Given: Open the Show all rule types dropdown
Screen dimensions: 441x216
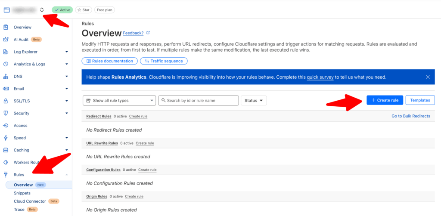Looking at the screenshot, I should (119, 101).
